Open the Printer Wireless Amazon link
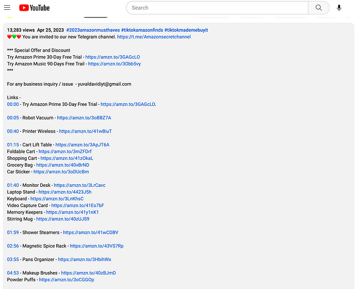The height and width of the screenshot is (289, 361). 86,132
